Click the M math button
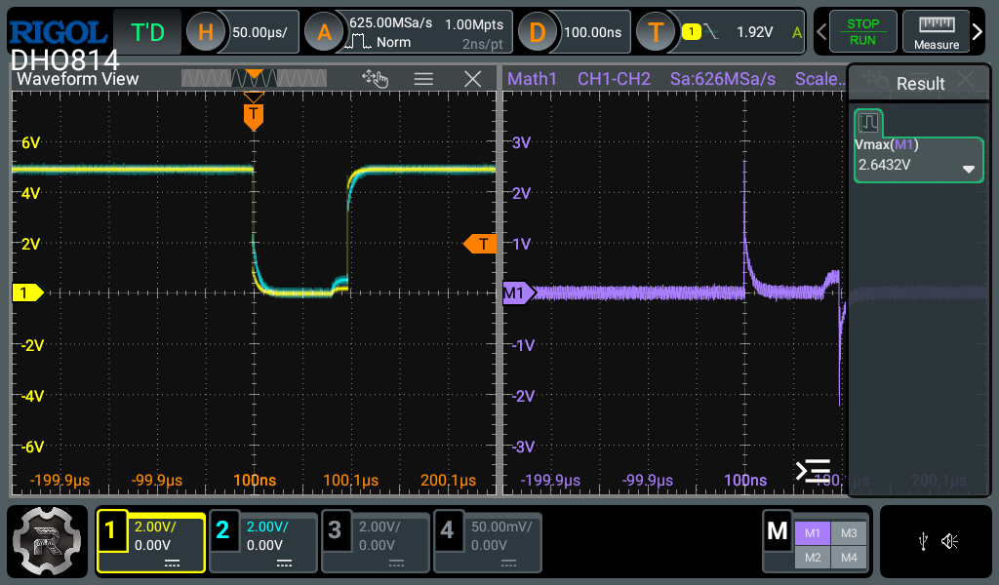The width and height of the screenshot is (999, 585). click(778, 531)
